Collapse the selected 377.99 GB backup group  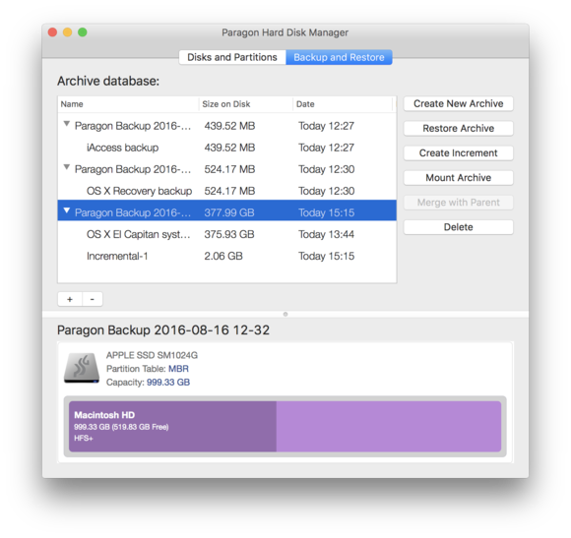tap(67, 210)
